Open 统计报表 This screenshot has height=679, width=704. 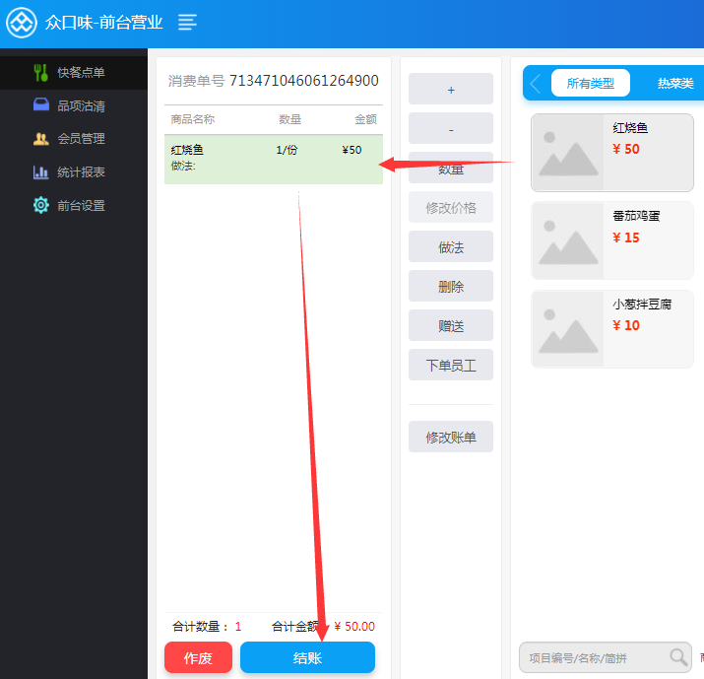point(74,172)
